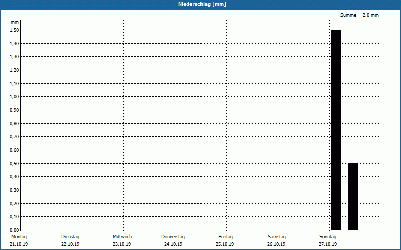
Task: Click the 27.10.19 date label
Action: coord(328,244)
